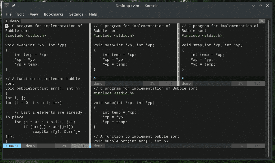Image resolution: width=275 pixels, height=163 pixels.
Task: Click 'demo' in the top right pane status line
Action: pos(186,84)
